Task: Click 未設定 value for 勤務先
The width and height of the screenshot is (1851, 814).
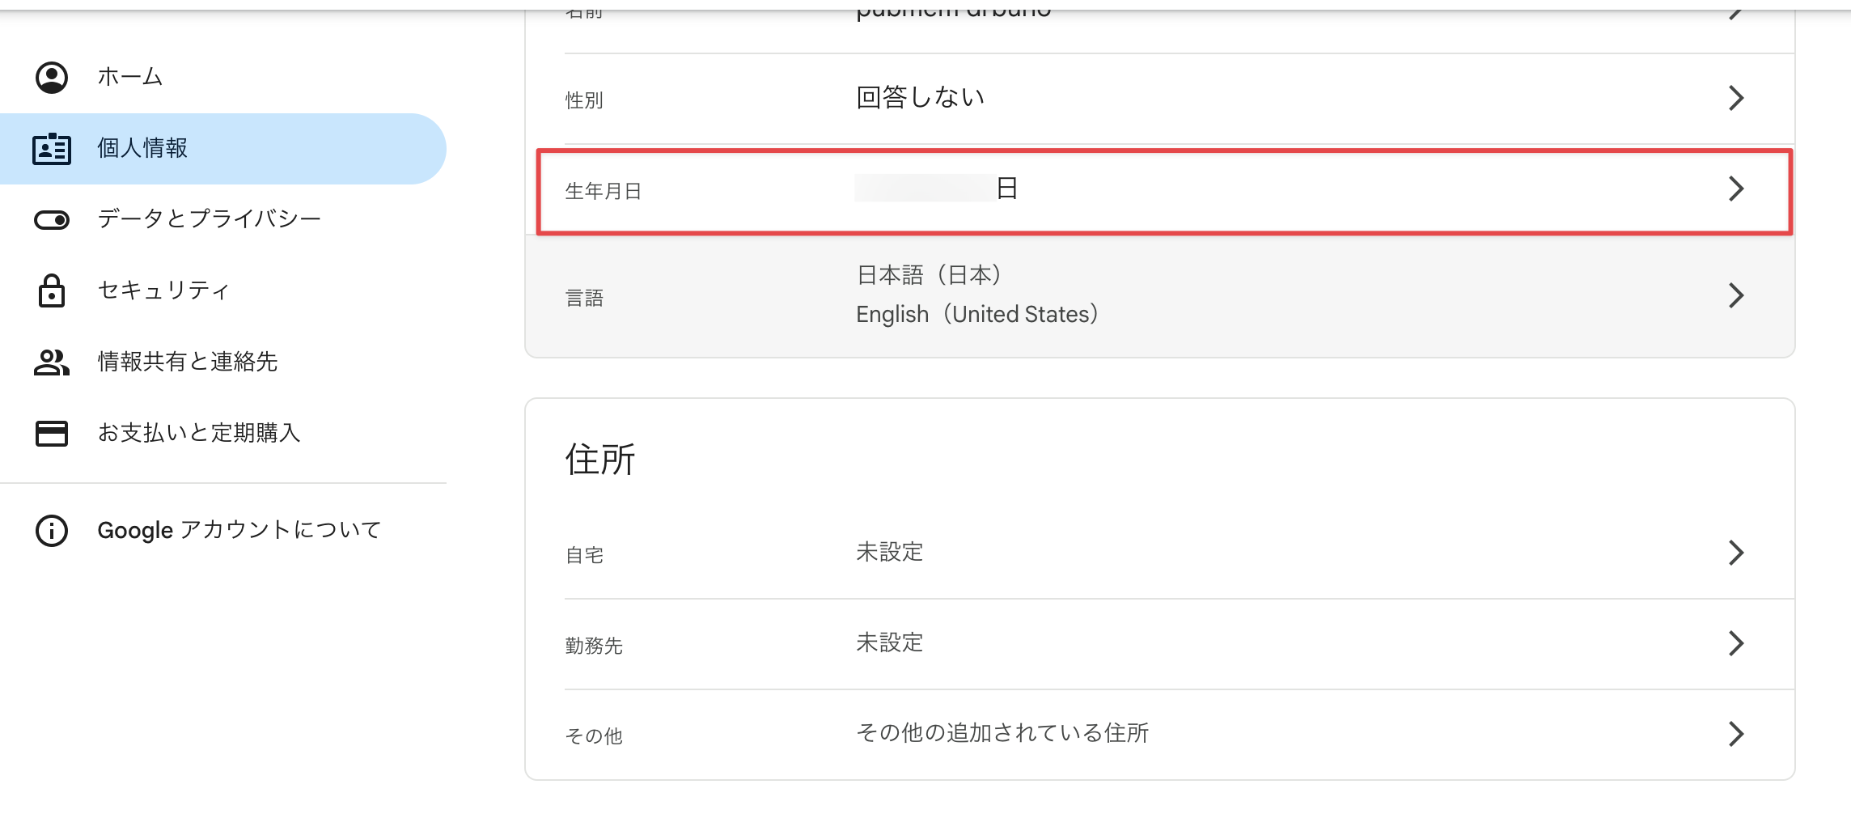Action: click(890, 643)
